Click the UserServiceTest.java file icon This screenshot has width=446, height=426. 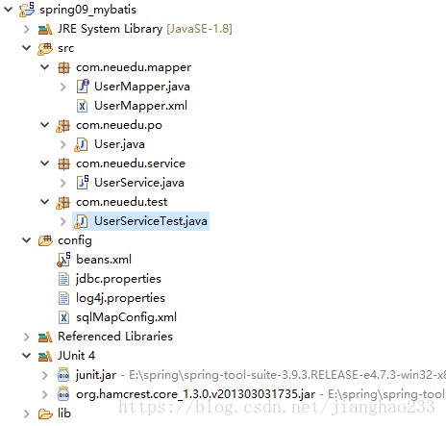tap(81, 221)
